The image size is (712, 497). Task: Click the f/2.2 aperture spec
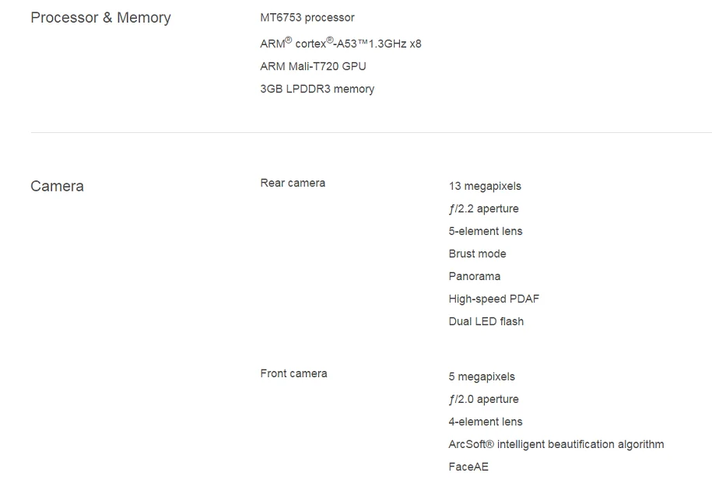(x=483, y=208)
